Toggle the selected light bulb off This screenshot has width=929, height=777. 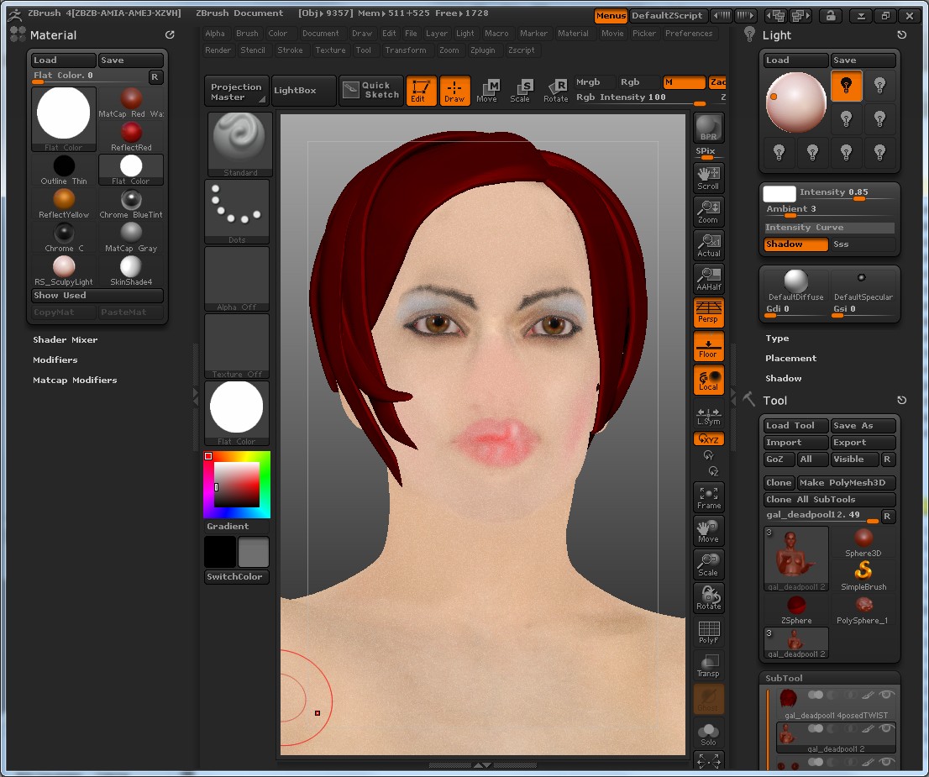847,86
